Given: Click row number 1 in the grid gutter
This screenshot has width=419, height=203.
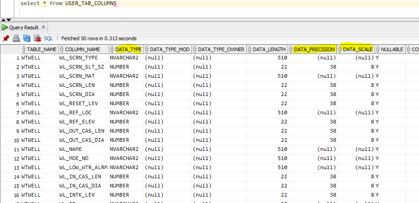Looking at the screenshot, I should pos(11,58).
